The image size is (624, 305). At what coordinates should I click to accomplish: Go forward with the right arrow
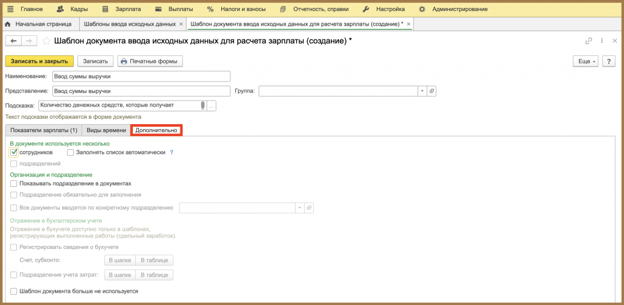pyautogui.click(x=29, y=41)
